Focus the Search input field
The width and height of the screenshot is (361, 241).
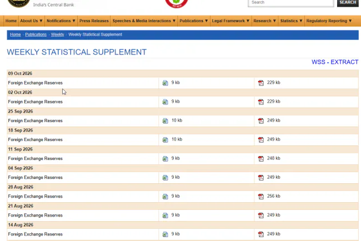point(291,3)
